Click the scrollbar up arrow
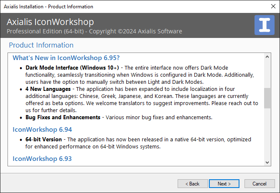Screen dimensions: 280x193 (x=267, y=57)
